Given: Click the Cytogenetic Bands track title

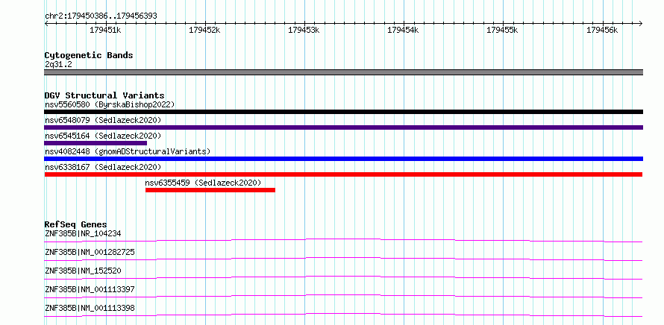Looking at the screenshot, I should tap(89, 55).
